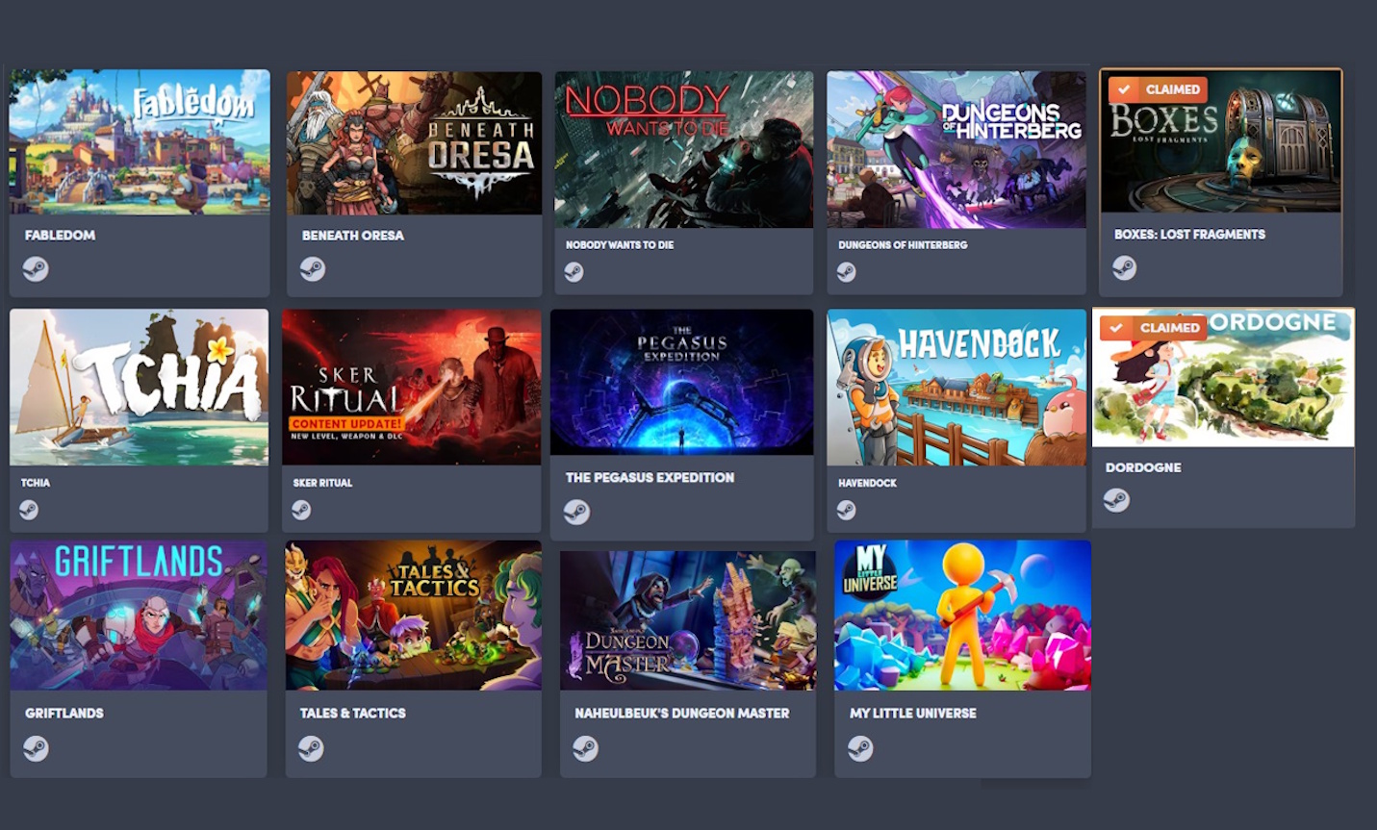Click the Boxes: Lost Fragments title text

pos(1189,234)
